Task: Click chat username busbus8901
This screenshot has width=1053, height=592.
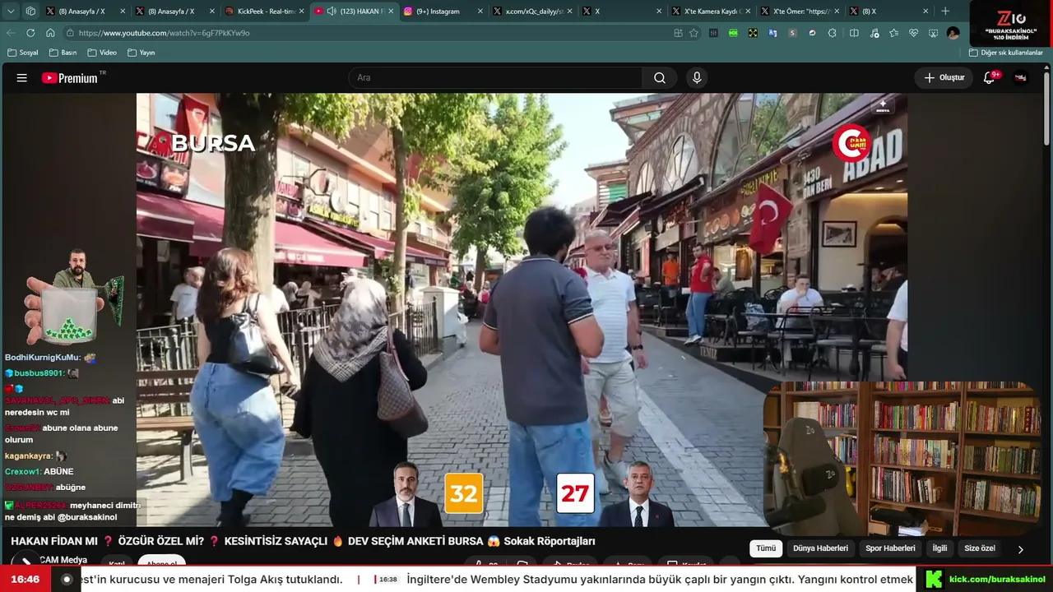Action: click(x=39, y=373)
